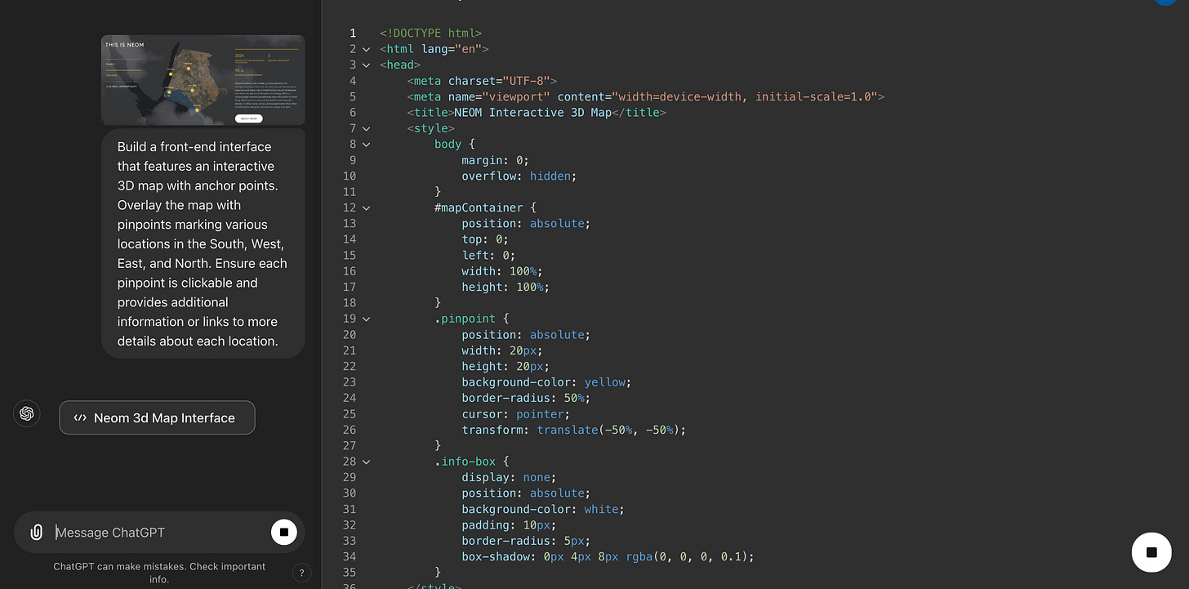Collapse the #mapContainer rule fold on line 12
The height and width of the screenshot is (589, 1189).
click(366, 207)
